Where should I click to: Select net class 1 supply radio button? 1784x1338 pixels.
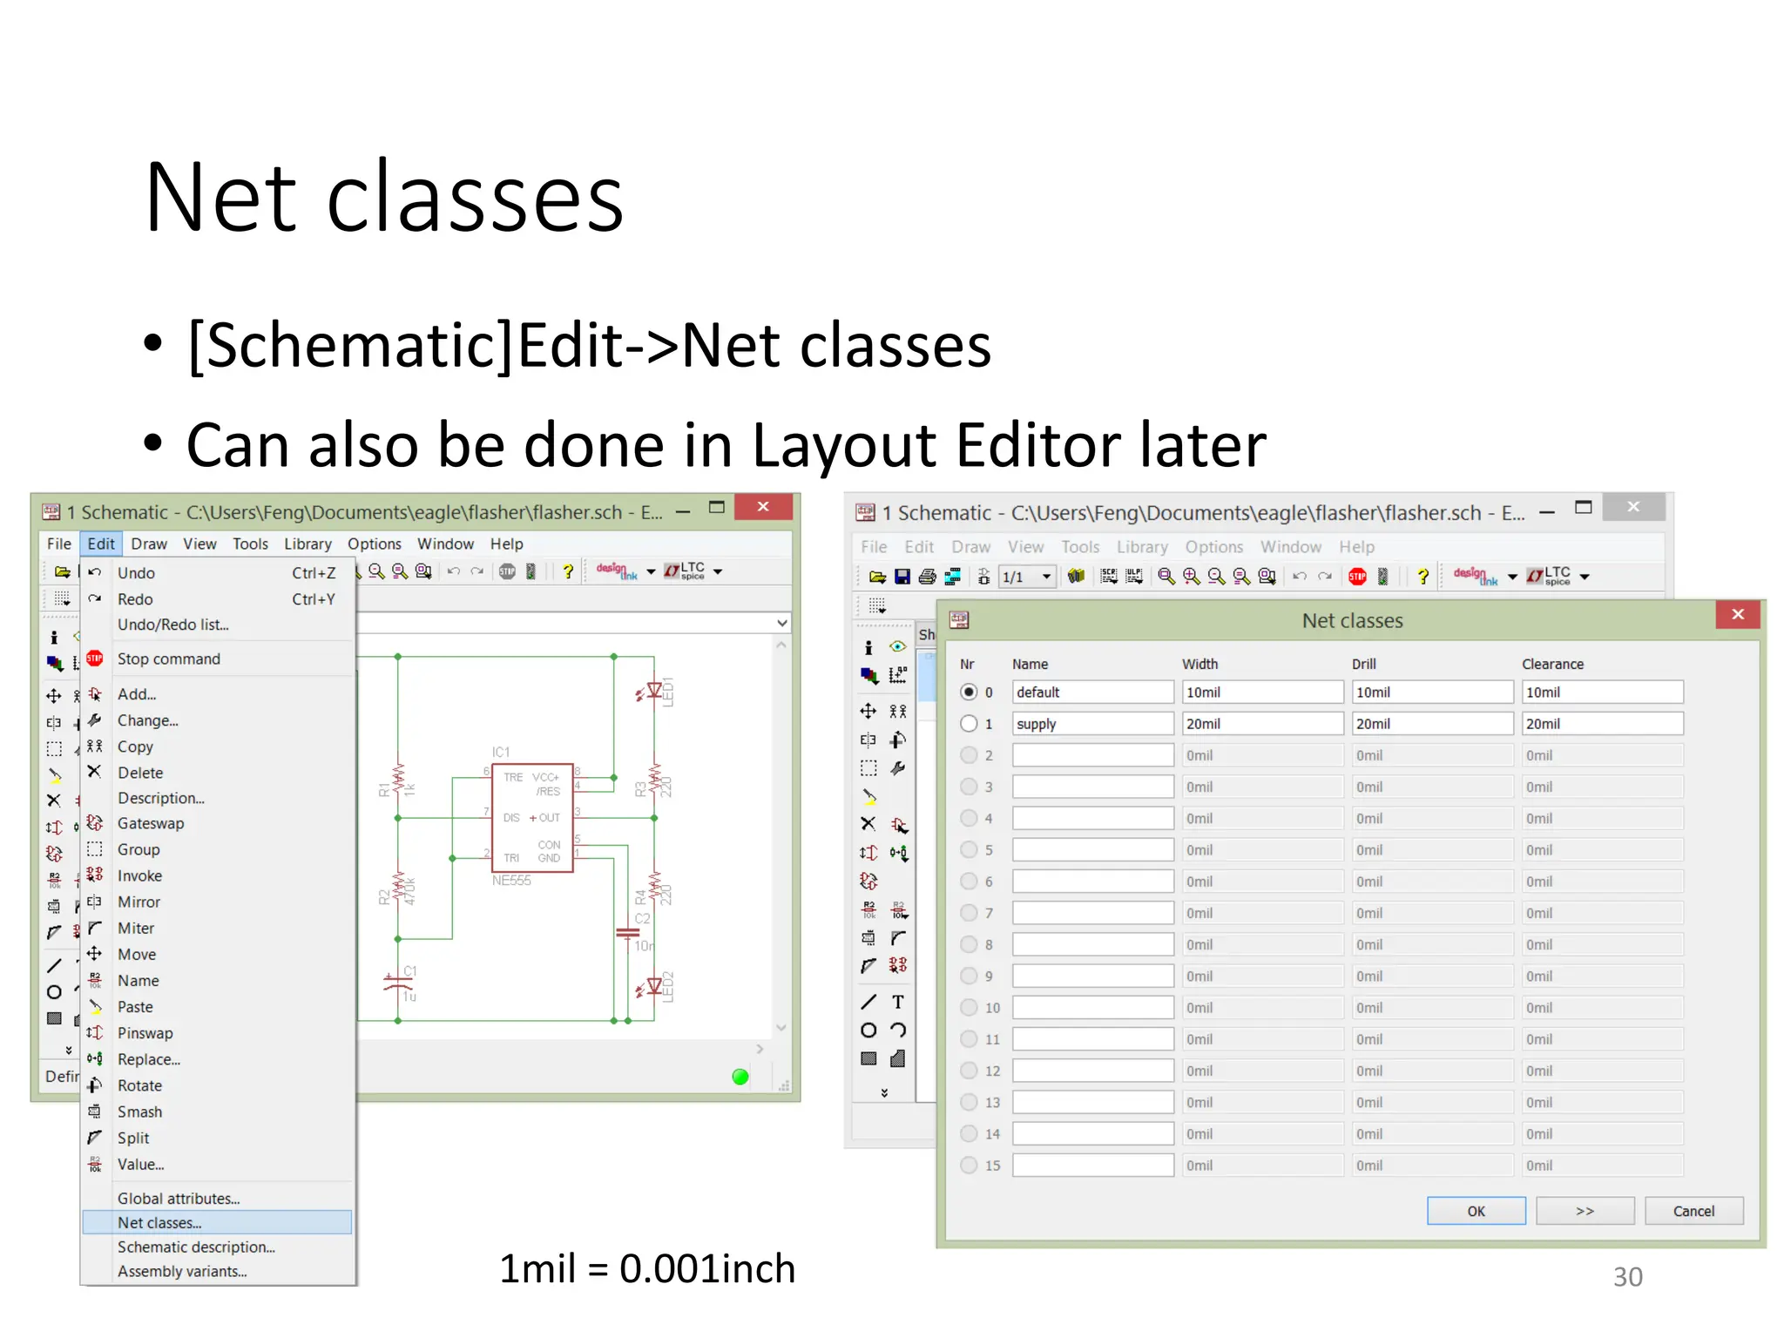coord(969,723)
